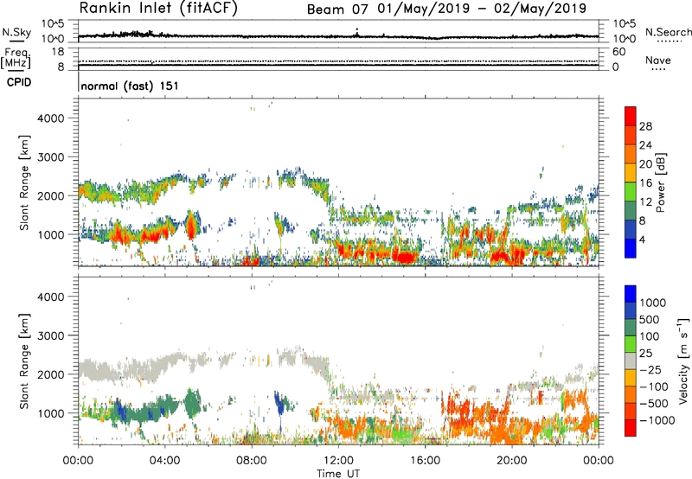Select the "Beam 07" label in the header

(337, 10)
